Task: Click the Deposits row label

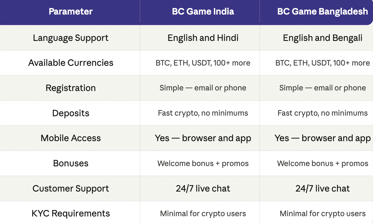Action: point(70,113)
